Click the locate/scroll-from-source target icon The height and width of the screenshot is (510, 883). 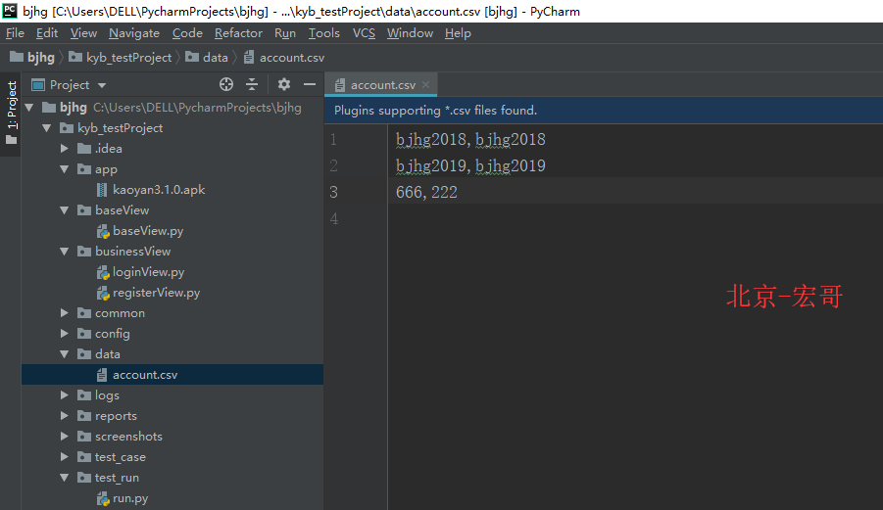click(x=226, y=85)
